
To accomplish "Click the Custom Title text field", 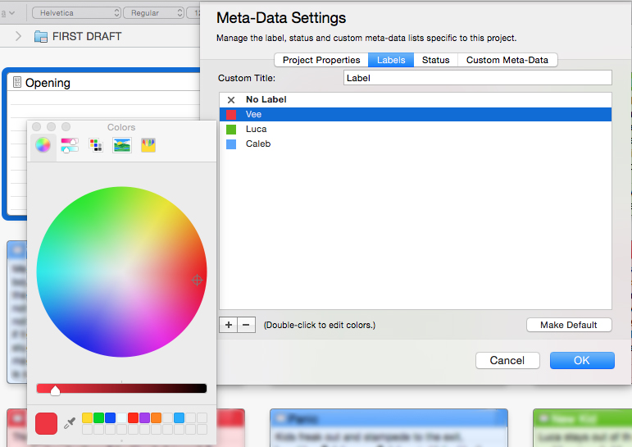I will tap(477, 78).
